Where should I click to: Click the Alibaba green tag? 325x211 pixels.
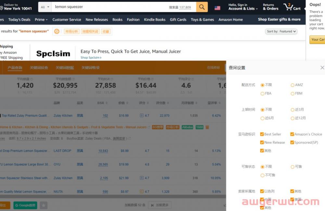click(x=188, y=127)
